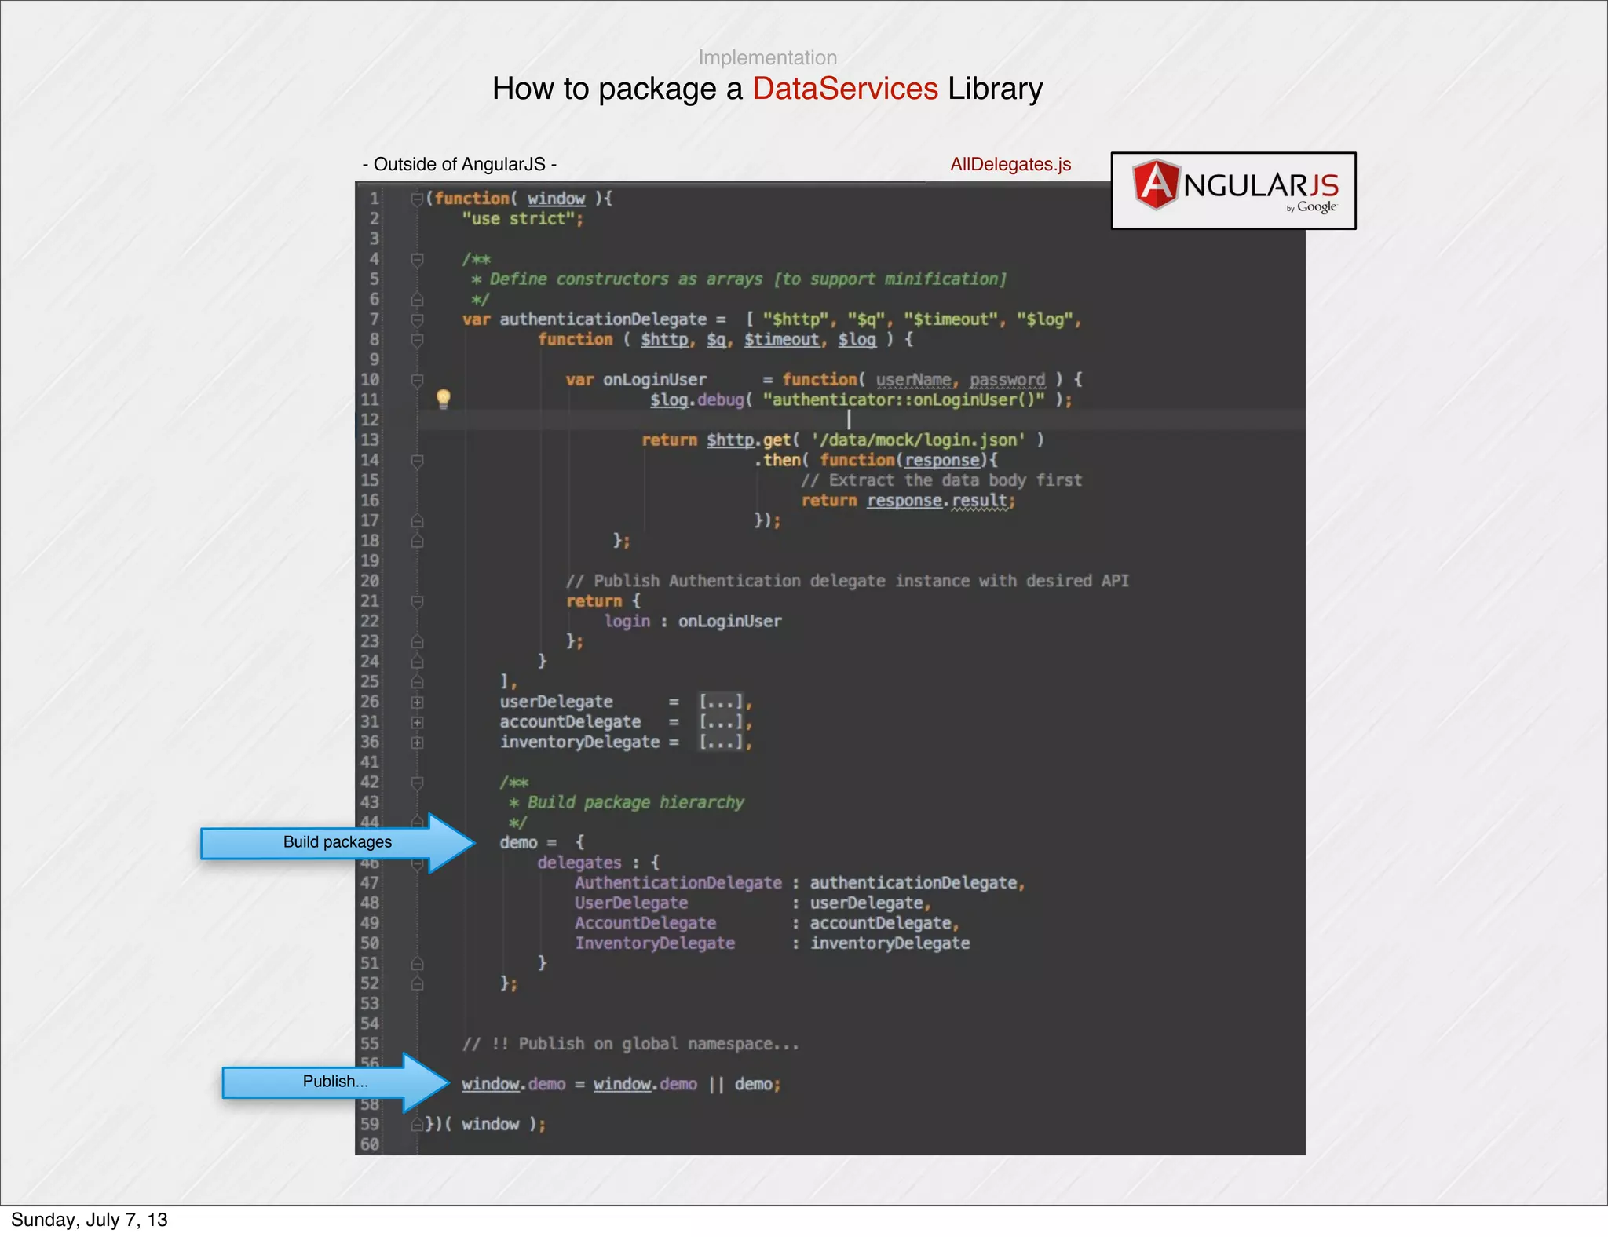Click the 'login : onLoginUser' property line
The height and width of the screenshot is (1237, 1608).
pyautogui.click(x=693, y=622)
